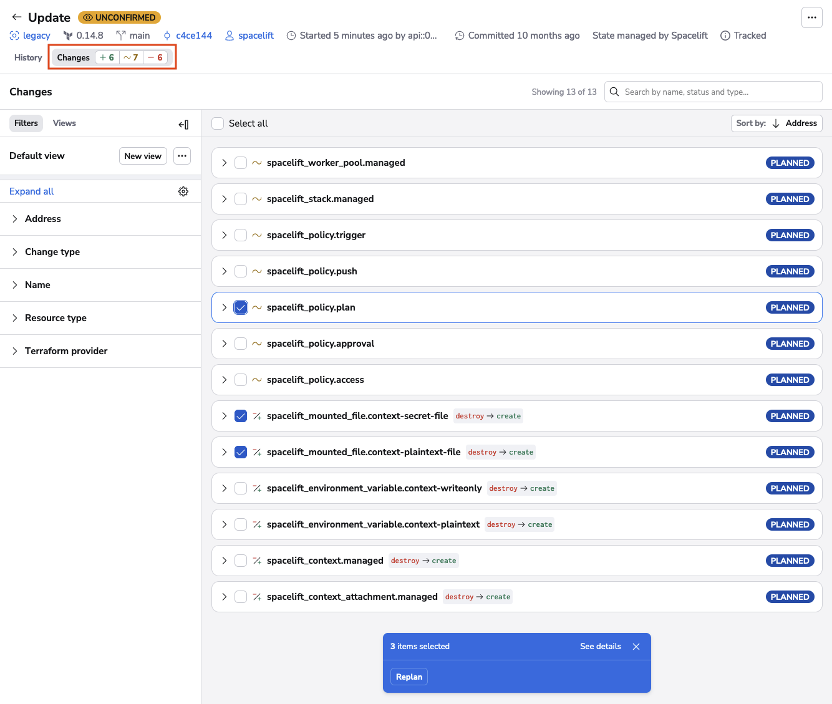
Task: Open the Views tab in filters panel
Action: pos(64,123)
